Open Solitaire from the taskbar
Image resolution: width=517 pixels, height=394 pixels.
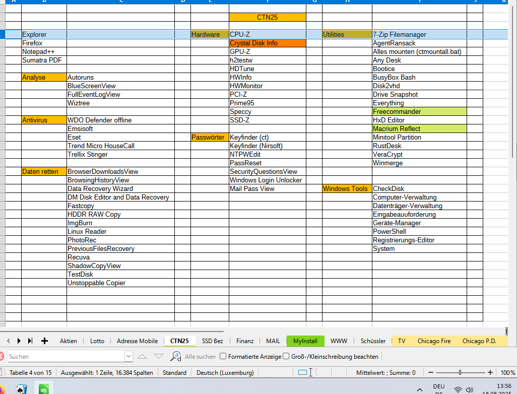pos(22,389)
